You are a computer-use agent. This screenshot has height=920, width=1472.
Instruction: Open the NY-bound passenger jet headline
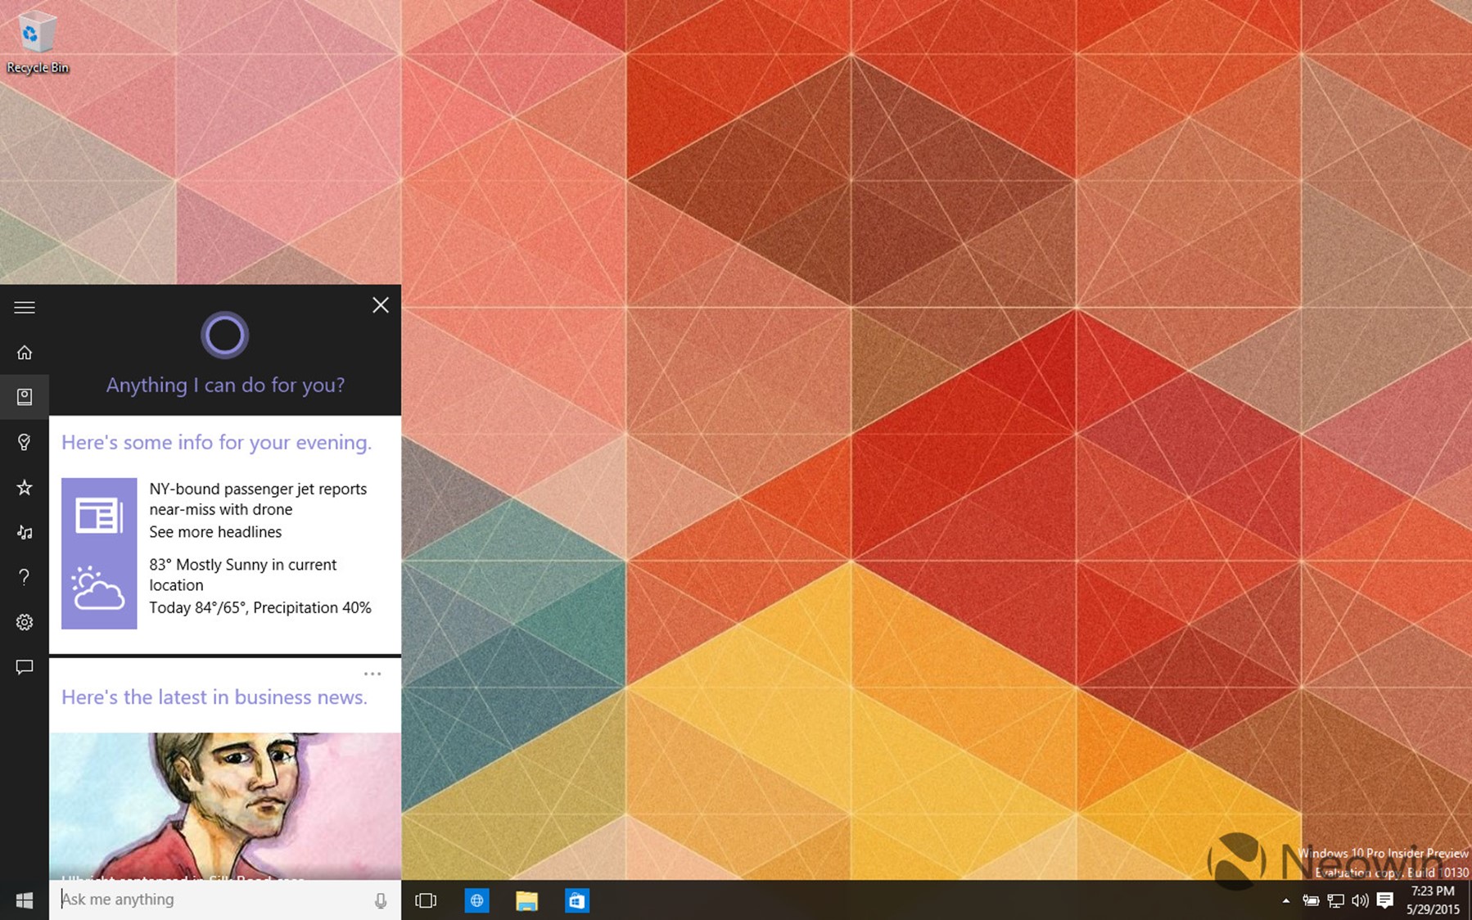(257, 498)
